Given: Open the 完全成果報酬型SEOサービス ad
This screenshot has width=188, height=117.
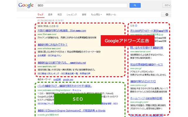Looking at the screenshot, I should click(147, 65).
